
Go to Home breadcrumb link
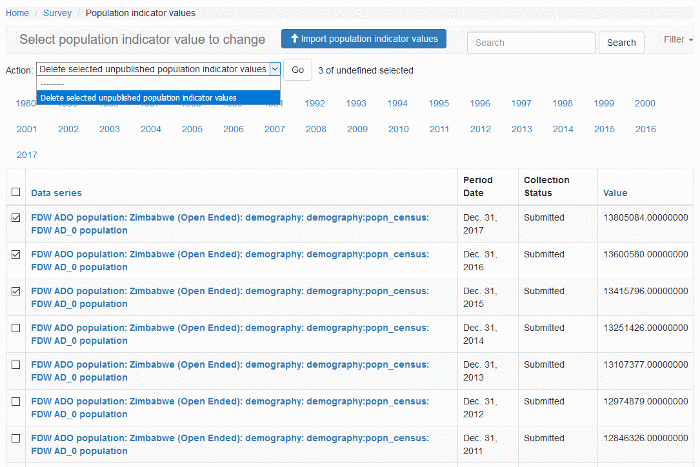pos(17,13)
